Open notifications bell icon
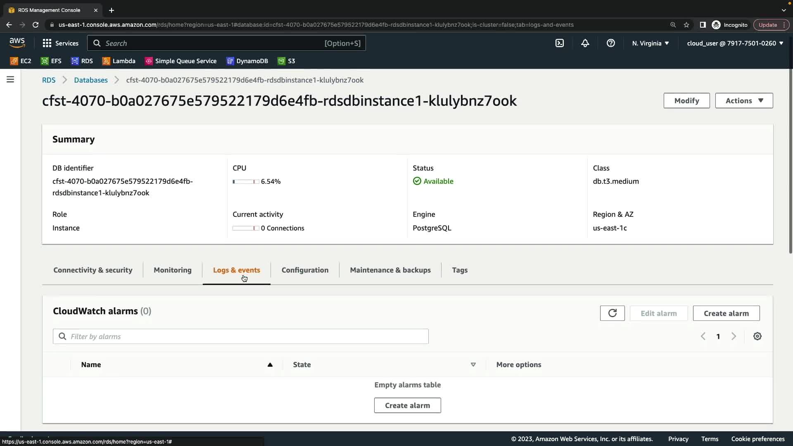 [585, 43]
